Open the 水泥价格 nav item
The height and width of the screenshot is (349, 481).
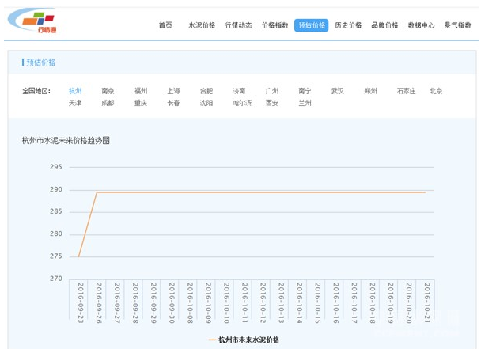click(x=202, y=25)
